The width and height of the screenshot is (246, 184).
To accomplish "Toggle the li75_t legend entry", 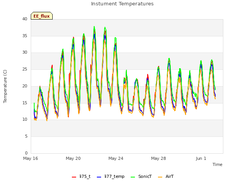I will click(x=81, y=176).
